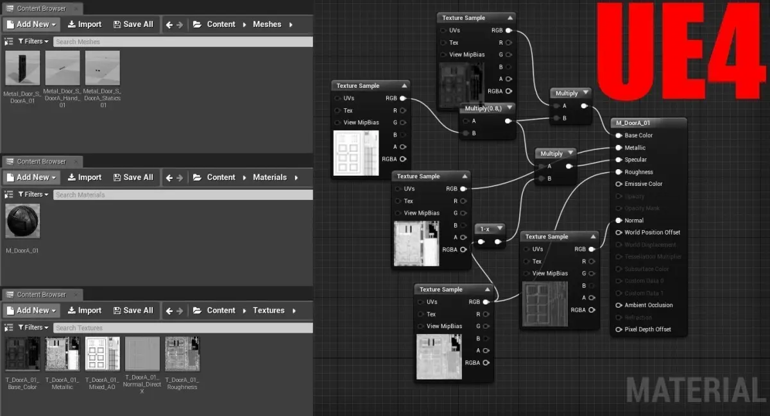Collapse the Multiply(0.8,) node arrow
The height and width of the screenshot is (416, 770).
pyautogui.click(x=509, y=108)
